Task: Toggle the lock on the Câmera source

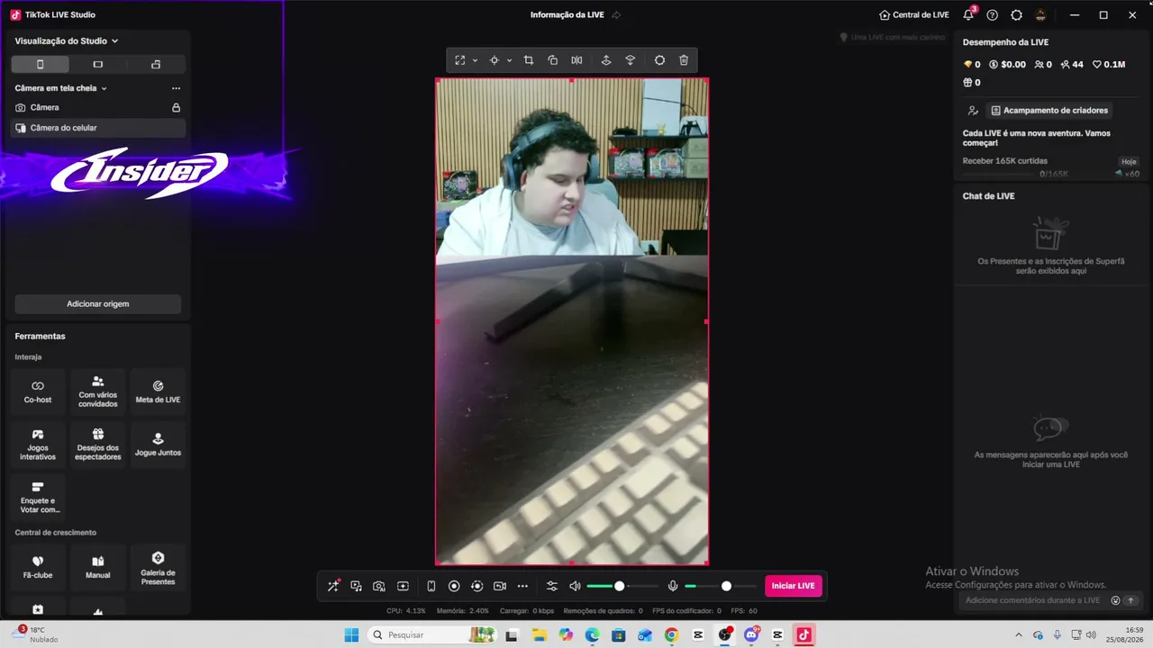Action: [x=177, y=108]
